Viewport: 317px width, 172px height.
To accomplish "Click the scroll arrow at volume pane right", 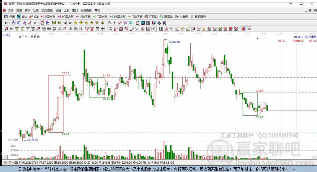I will (x=315, y=157).
